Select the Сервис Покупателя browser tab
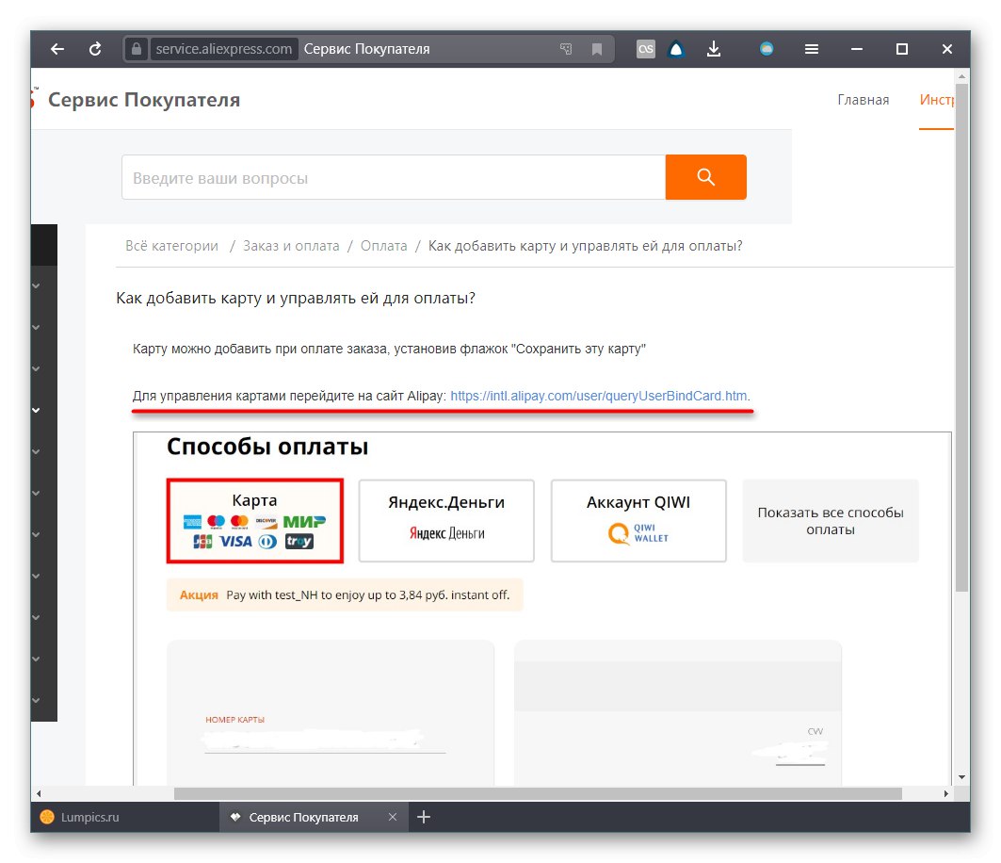 [314, 817]
